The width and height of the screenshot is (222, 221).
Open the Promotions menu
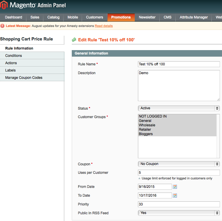pos(121,17)
